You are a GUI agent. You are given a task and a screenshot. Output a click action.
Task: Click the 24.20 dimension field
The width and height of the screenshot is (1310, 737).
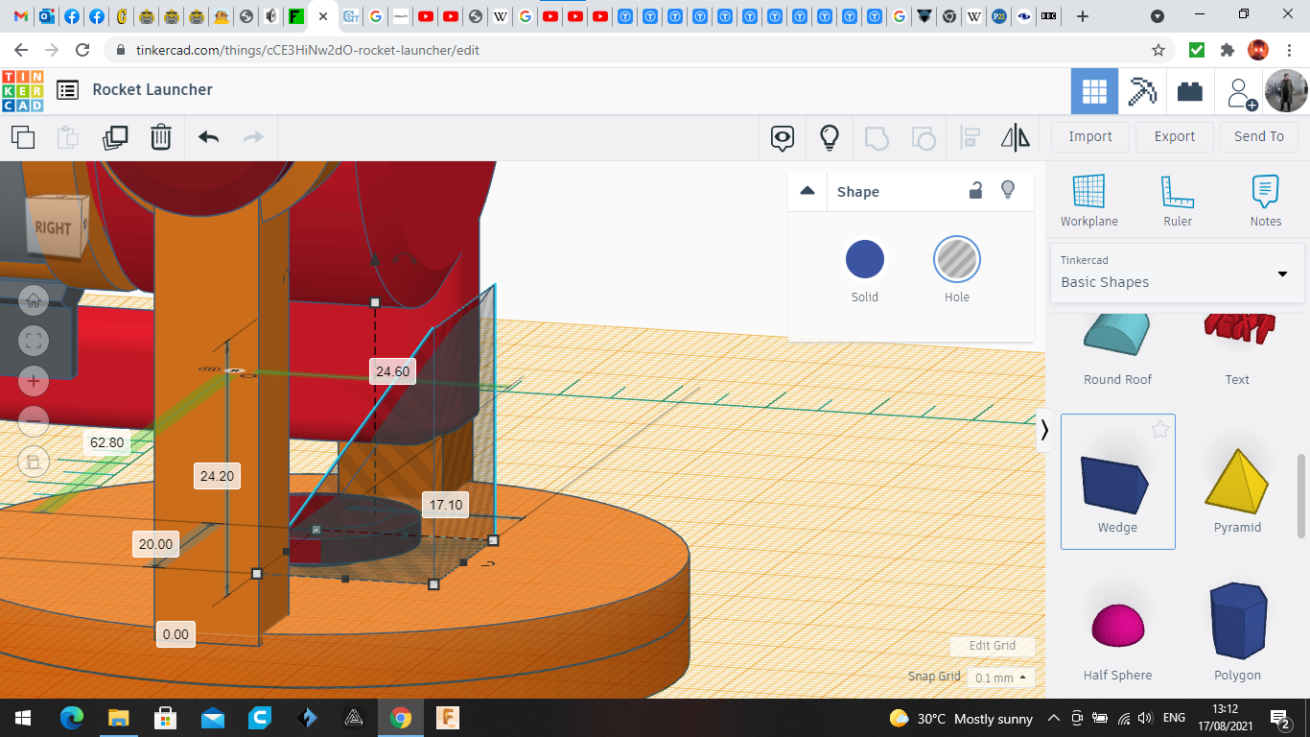point(217,476)
